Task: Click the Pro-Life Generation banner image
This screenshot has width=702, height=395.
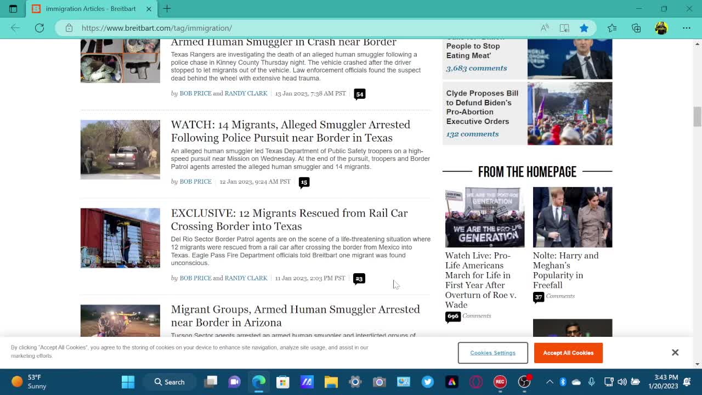Action: click(x=485, y=217)
